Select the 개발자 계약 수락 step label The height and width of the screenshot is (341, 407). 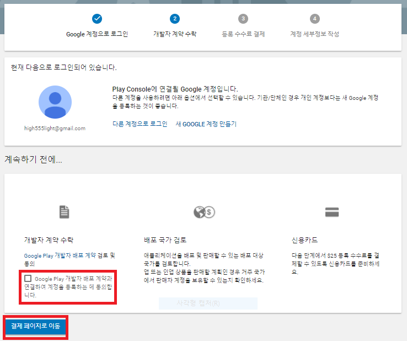pos(175,34)
